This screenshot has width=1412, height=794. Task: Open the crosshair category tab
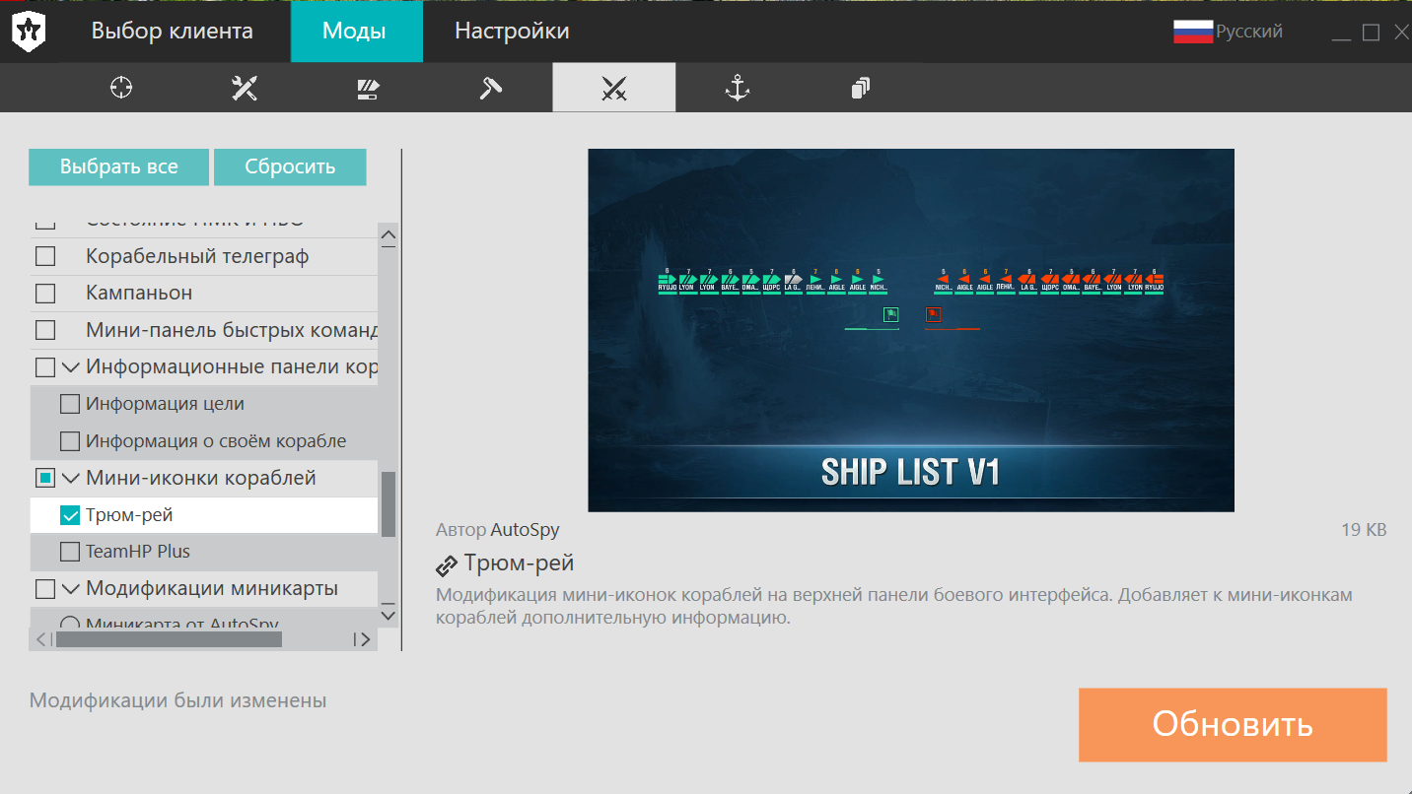(121, 88)
